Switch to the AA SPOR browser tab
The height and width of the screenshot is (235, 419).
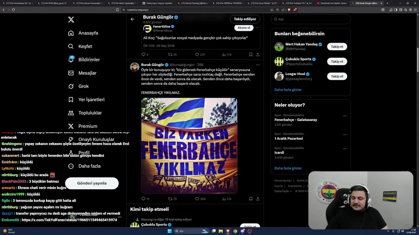click(52, 3)
